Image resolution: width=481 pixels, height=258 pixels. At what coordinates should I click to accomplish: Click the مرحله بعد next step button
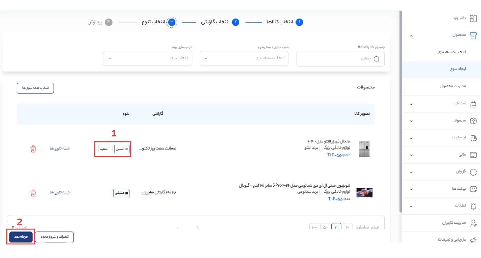[x=21, y=237]
